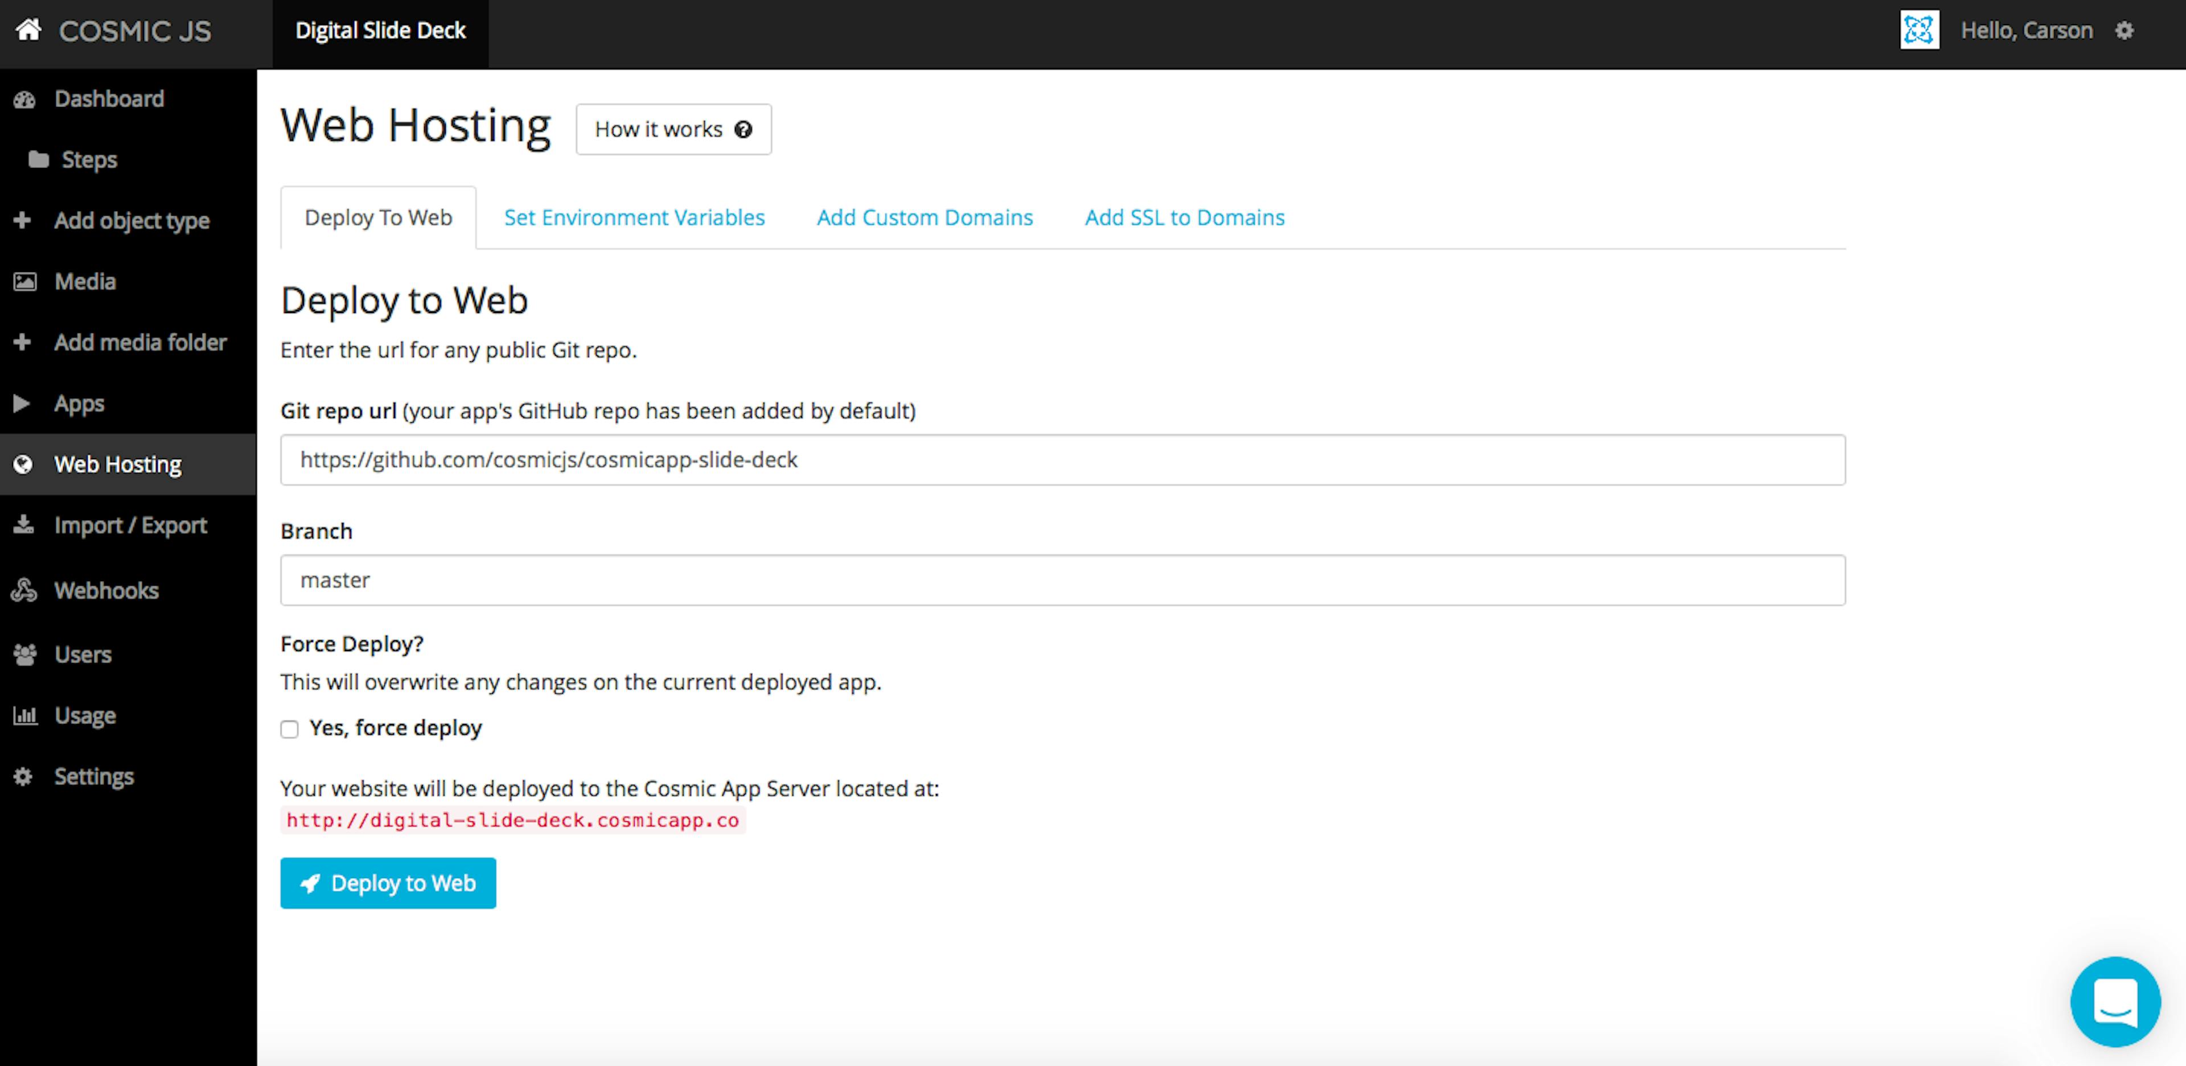Click the digital-slide-deck.cosmicapp.co URL
Image resolution: width=2186 pixels, height=1066 pixels.
tap(512, 821)
